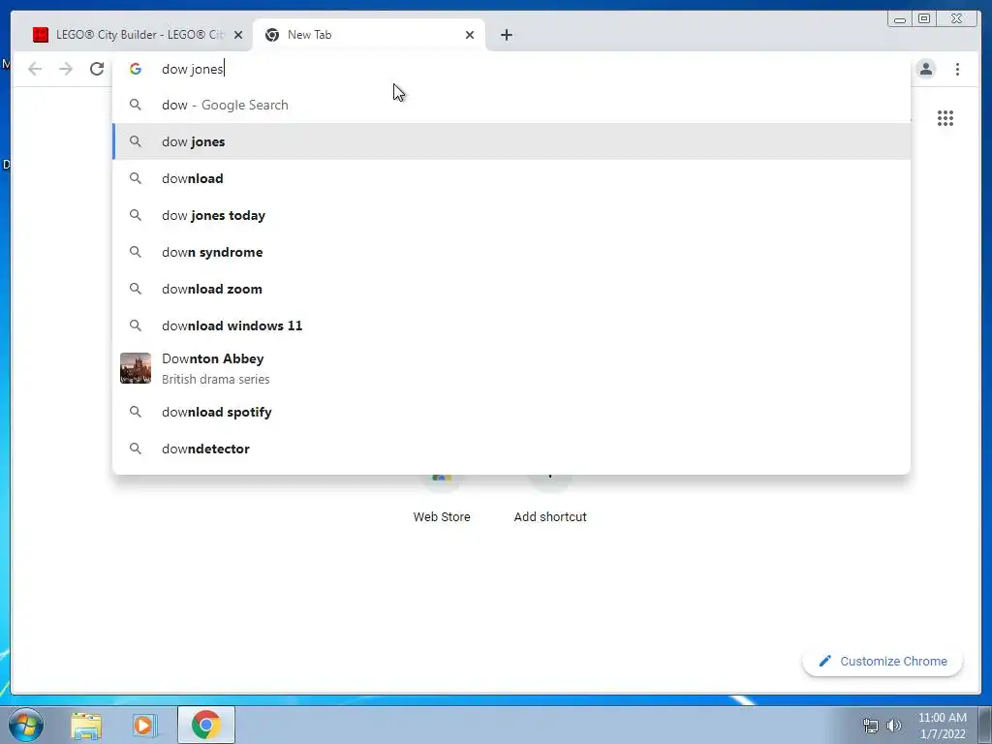Pick the 'downdetector' suggestion
Viewport: 992px width, 744px height.
point(511,449)
